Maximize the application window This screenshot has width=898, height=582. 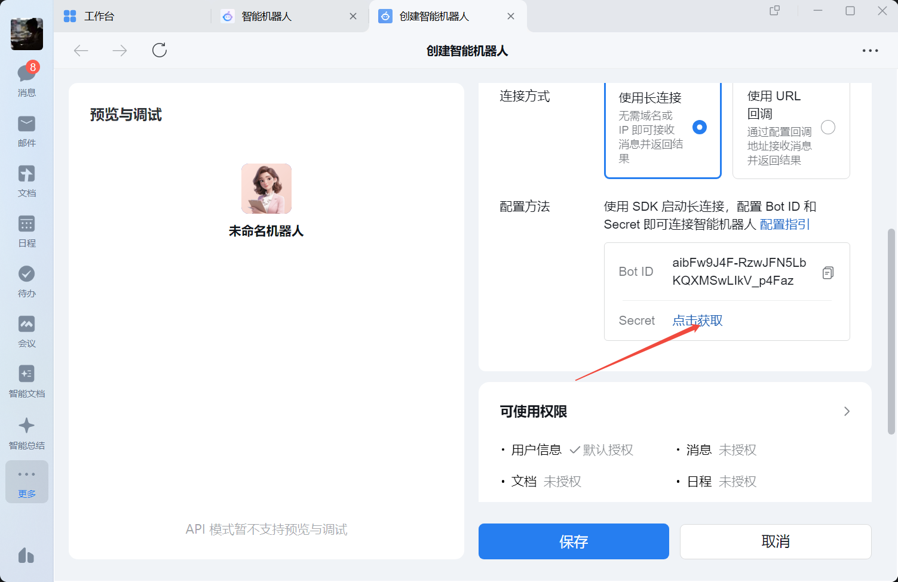850,11
